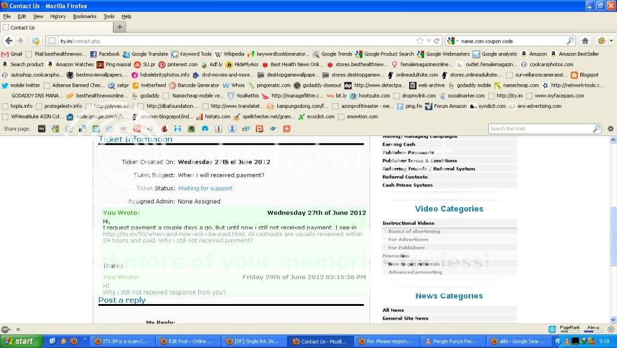Open the Tools menu
Image resolution: width=617 pixels, height=348 pixels.
pos(109,16)
